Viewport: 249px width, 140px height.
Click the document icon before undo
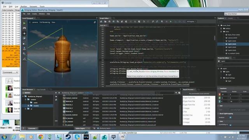[x=139, y=22]
